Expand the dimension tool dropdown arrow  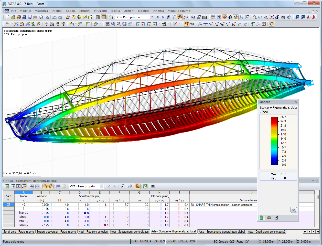pyautogui.click(x=76, y=24)
